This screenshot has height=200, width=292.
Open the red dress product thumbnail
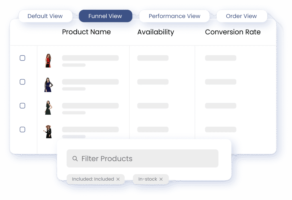click(48, 61)
